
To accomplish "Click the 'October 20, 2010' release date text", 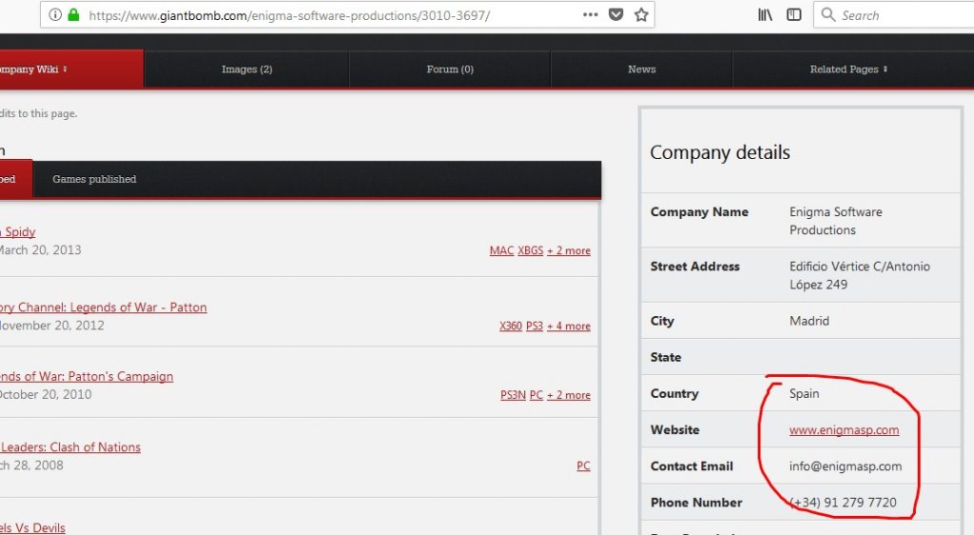I will (46, 394).
